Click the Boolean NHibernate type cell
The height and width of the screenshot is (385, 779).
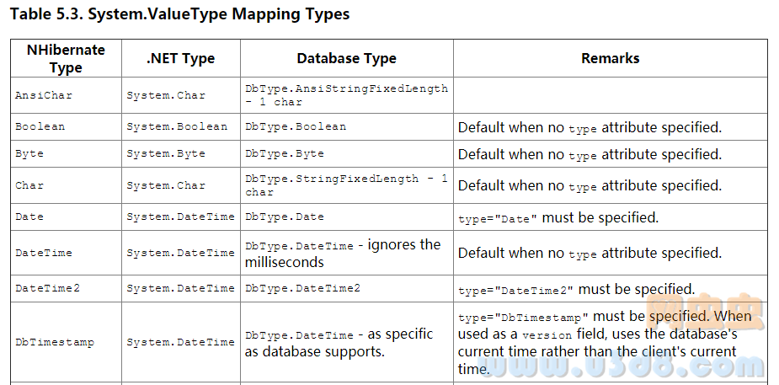pos(66,126)
